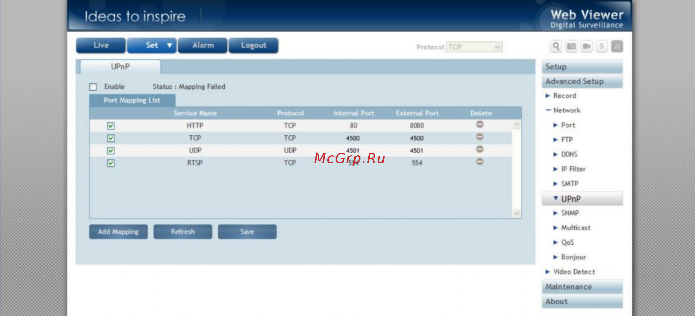The width and height of the screenshot is (695, 316).
Task: Delete the TCP 4500 mapping
Action: tap(480, 137)
